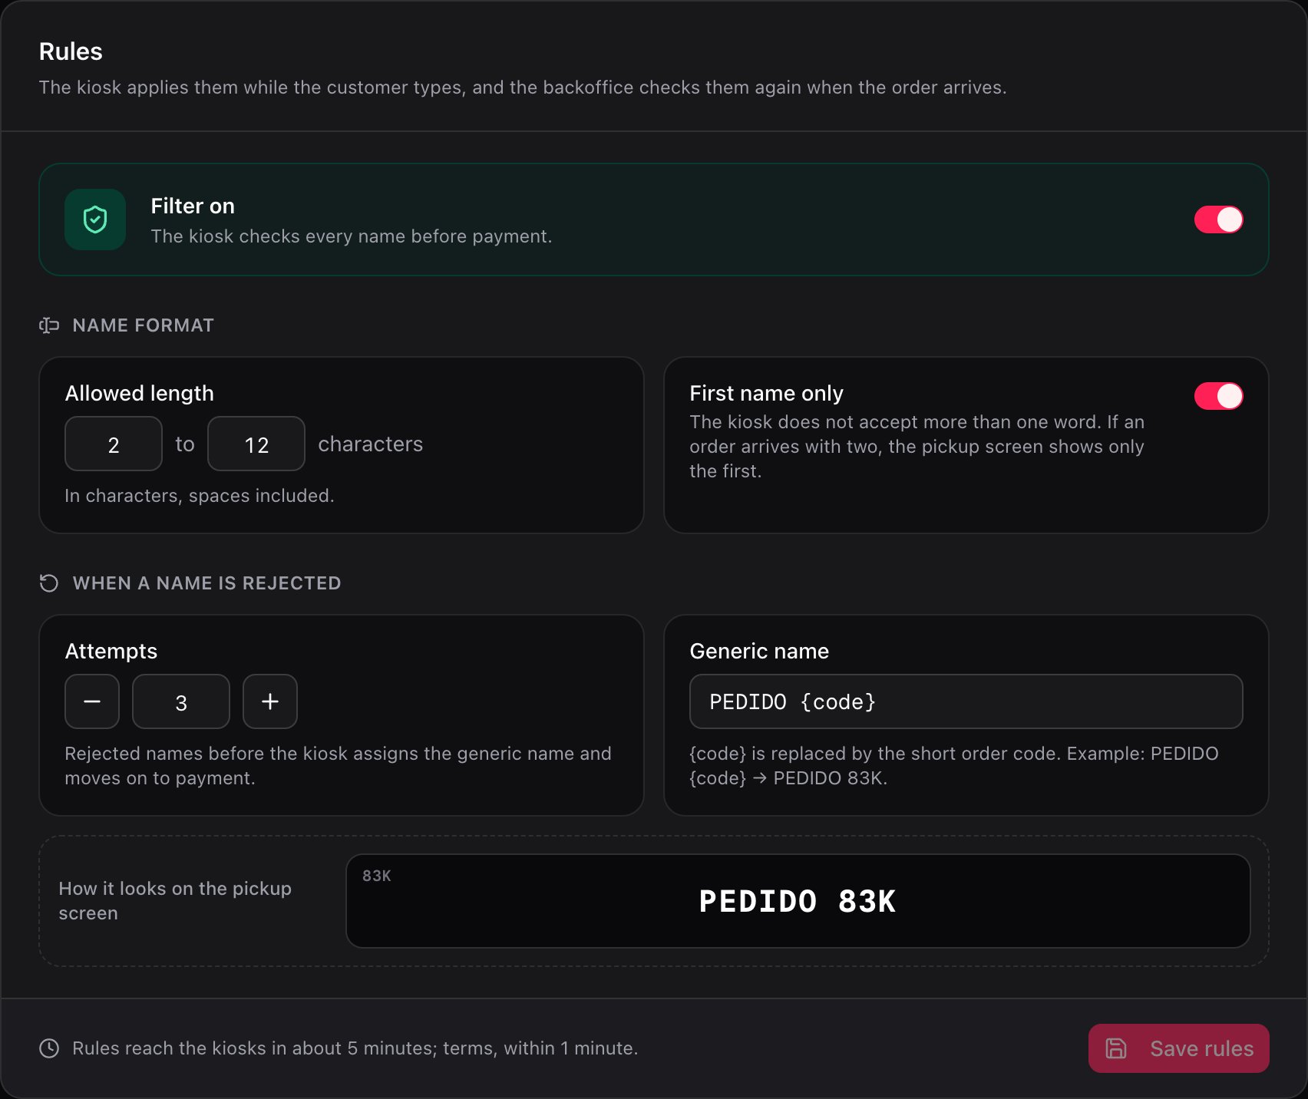The image size is (1308, 1099).
Task: Click the Generic name PEDIDO {code} field
Action: [966, 701]
